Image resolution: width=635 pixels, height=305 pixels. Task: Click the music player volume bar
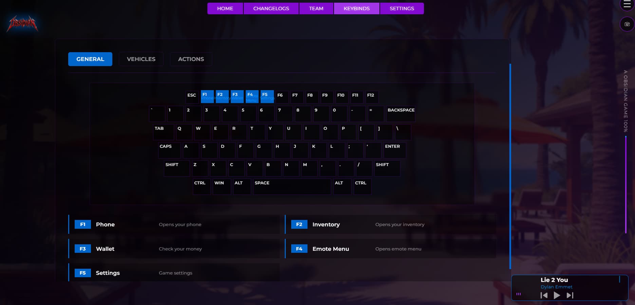click(619, 279)
